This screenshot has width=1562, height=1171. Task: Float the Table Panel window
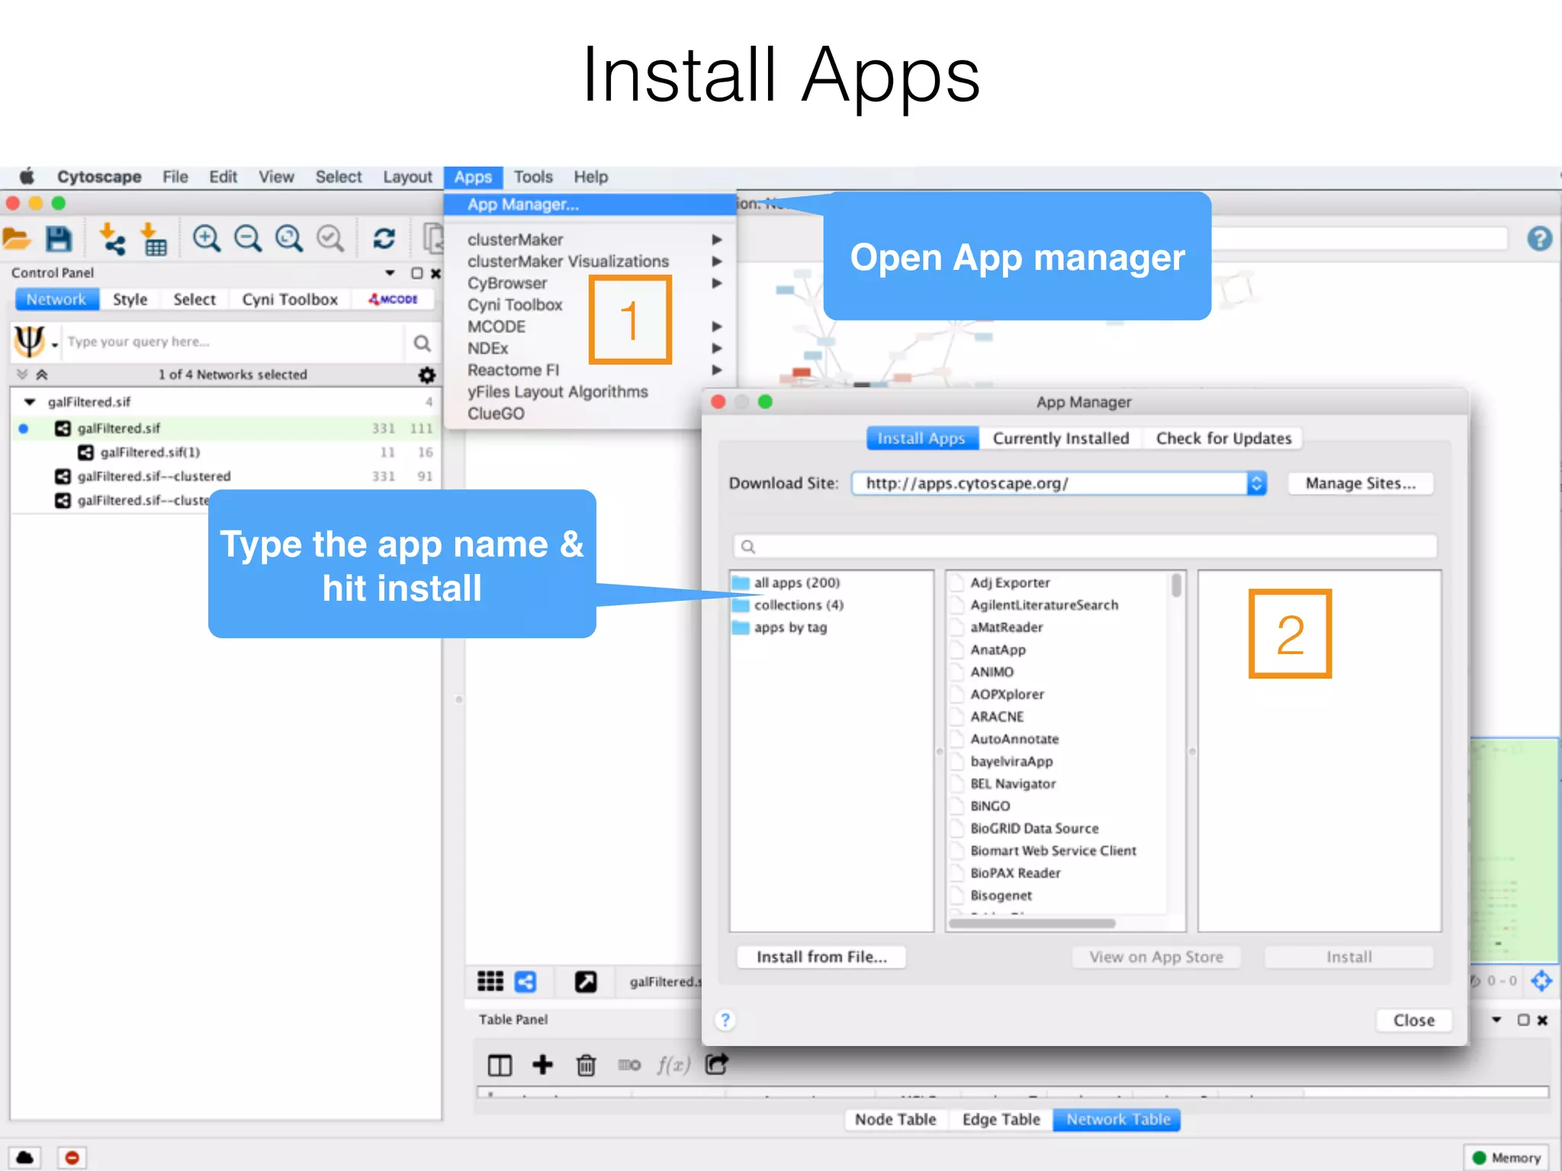(x=1523, y=1020)
